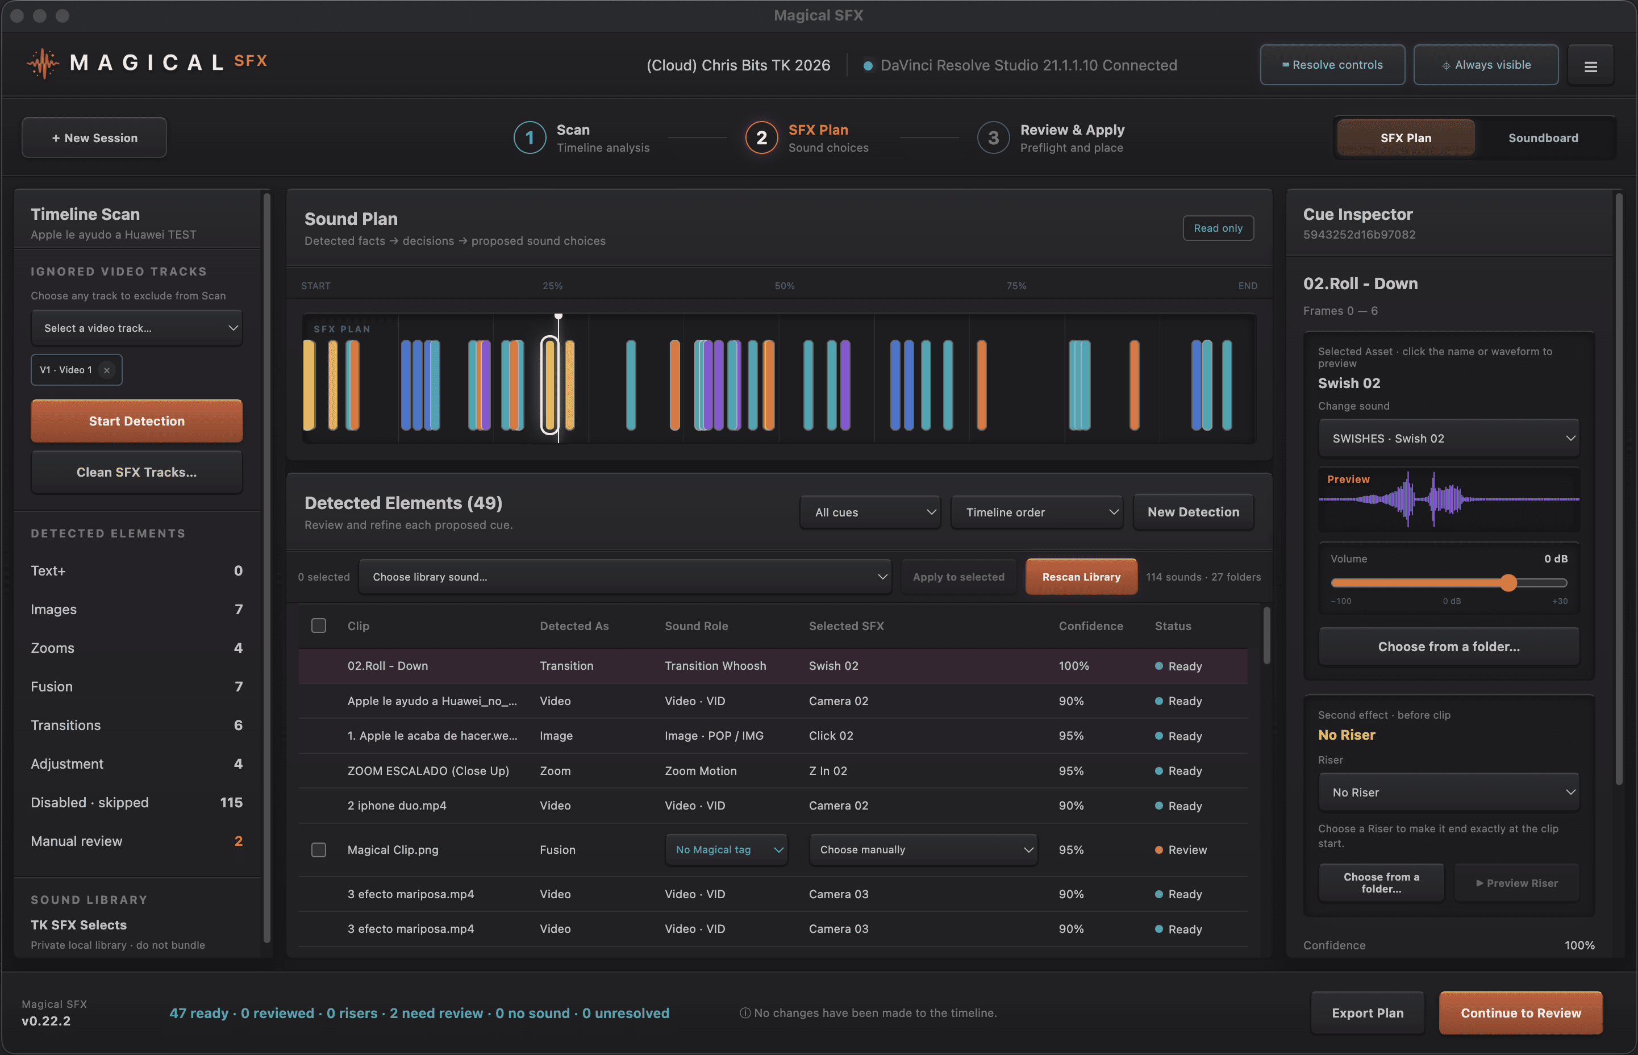Click the Swish 02 asset name
Viewport: 1638px width, 1055px height.
1349,383
